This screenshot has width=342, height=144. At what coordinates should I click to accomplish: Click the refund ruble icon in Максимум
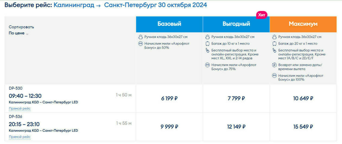pos(274,65)
